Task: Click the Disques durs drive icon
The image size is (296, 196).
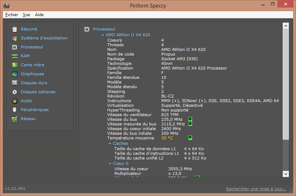Action: (15, 83)
